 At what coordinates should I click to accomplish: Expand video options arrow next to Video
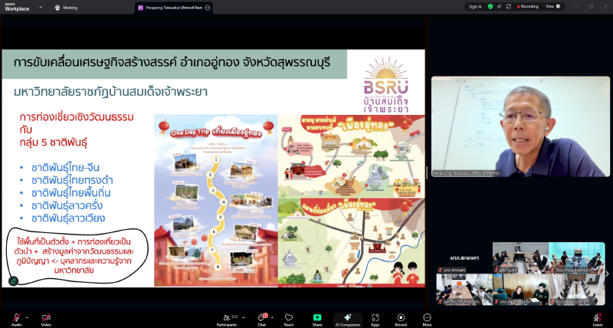pos(56,316)
